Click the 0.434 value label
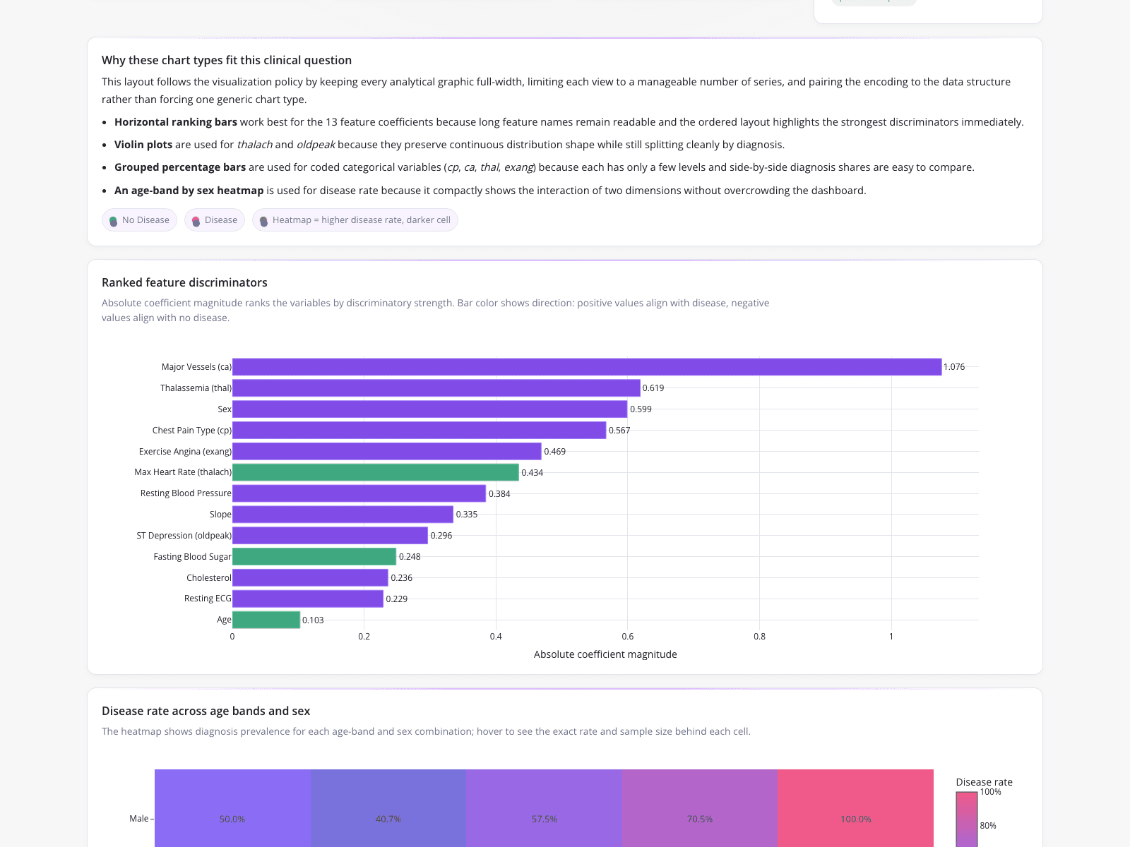The image size is (1130, 847). coord(533,473)
